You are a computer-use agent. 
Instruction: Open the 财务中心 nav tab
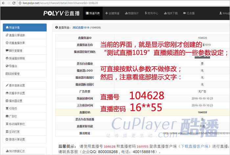[x=151, y=13]
